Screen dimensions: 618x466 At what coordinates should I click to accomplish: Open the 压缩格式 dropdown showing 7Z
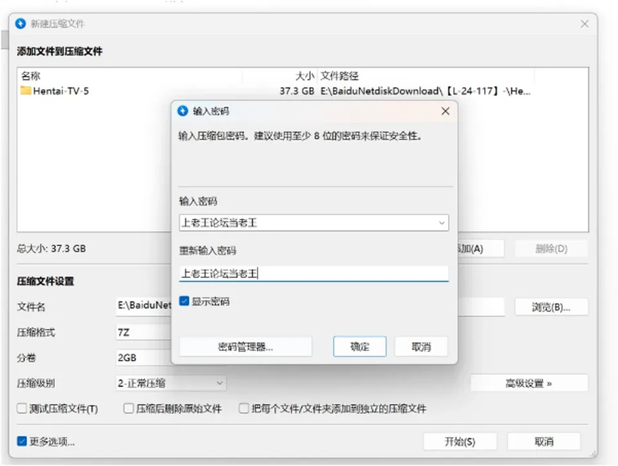tap(144, 333)
